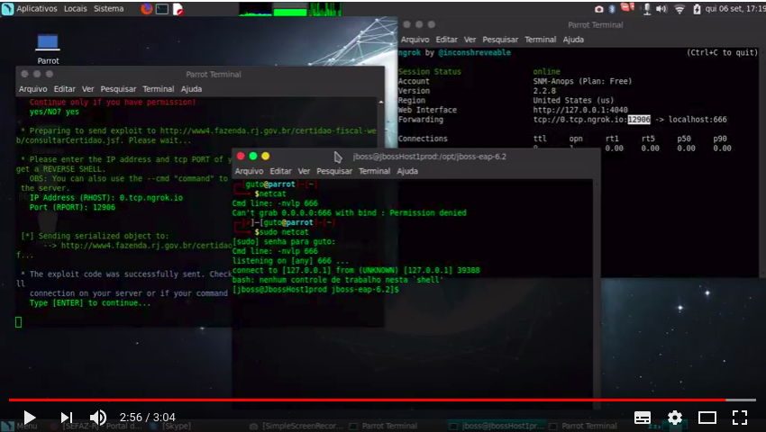
Task: Open Editar menu in left Parrot Terminal
Action: point(65,89)
